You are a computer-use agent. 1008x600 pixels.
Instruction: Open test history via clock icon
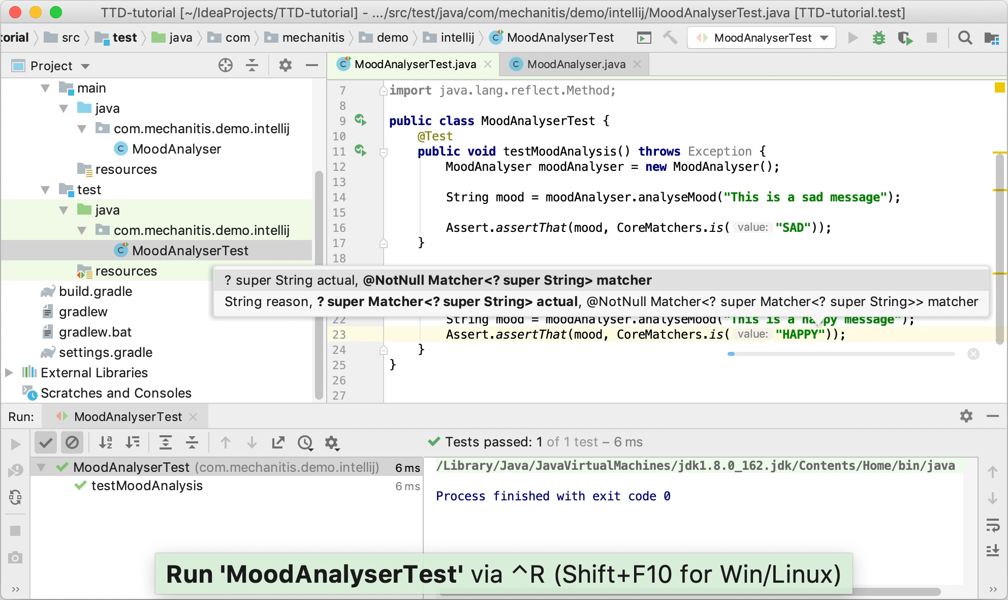tap(305, 443)
